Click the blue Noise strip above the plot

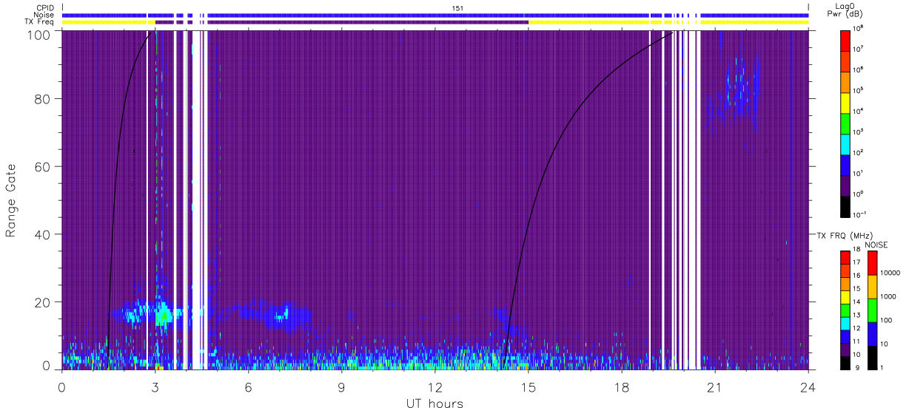tap(435, 15)
